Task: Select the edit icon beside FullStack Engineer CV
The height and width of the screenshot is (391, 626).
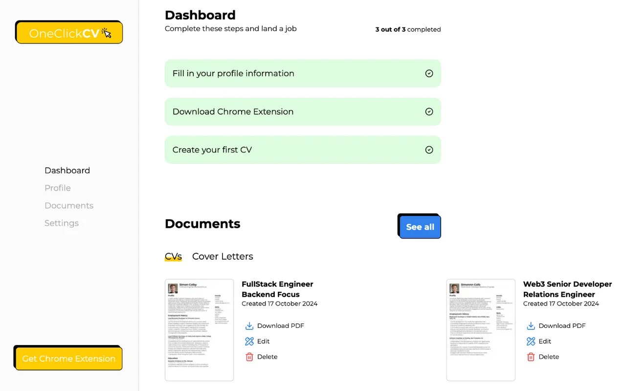Action: (x=249, y=341)
